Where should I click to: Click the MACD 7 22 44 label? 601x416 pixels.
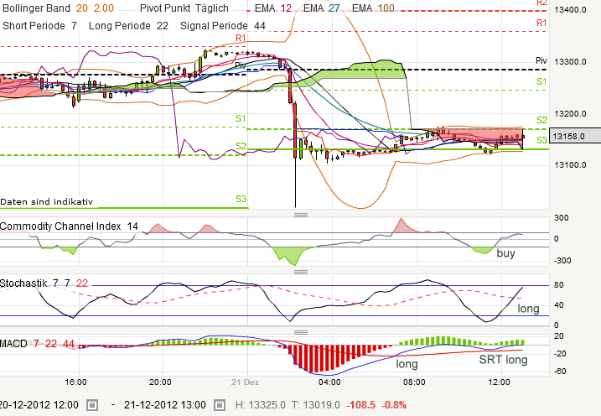pos(37,344)
